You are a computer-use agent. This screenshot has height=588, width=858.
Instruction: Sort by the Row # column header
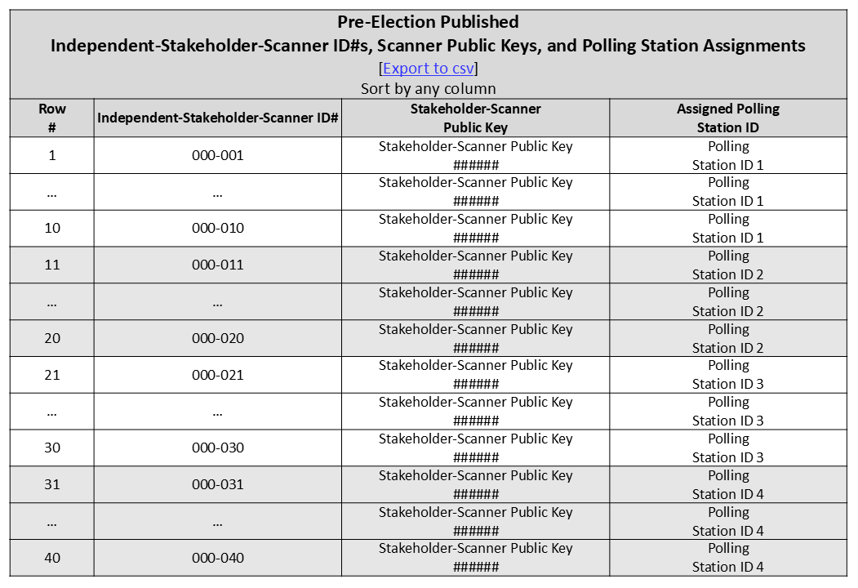click(52, 118)
